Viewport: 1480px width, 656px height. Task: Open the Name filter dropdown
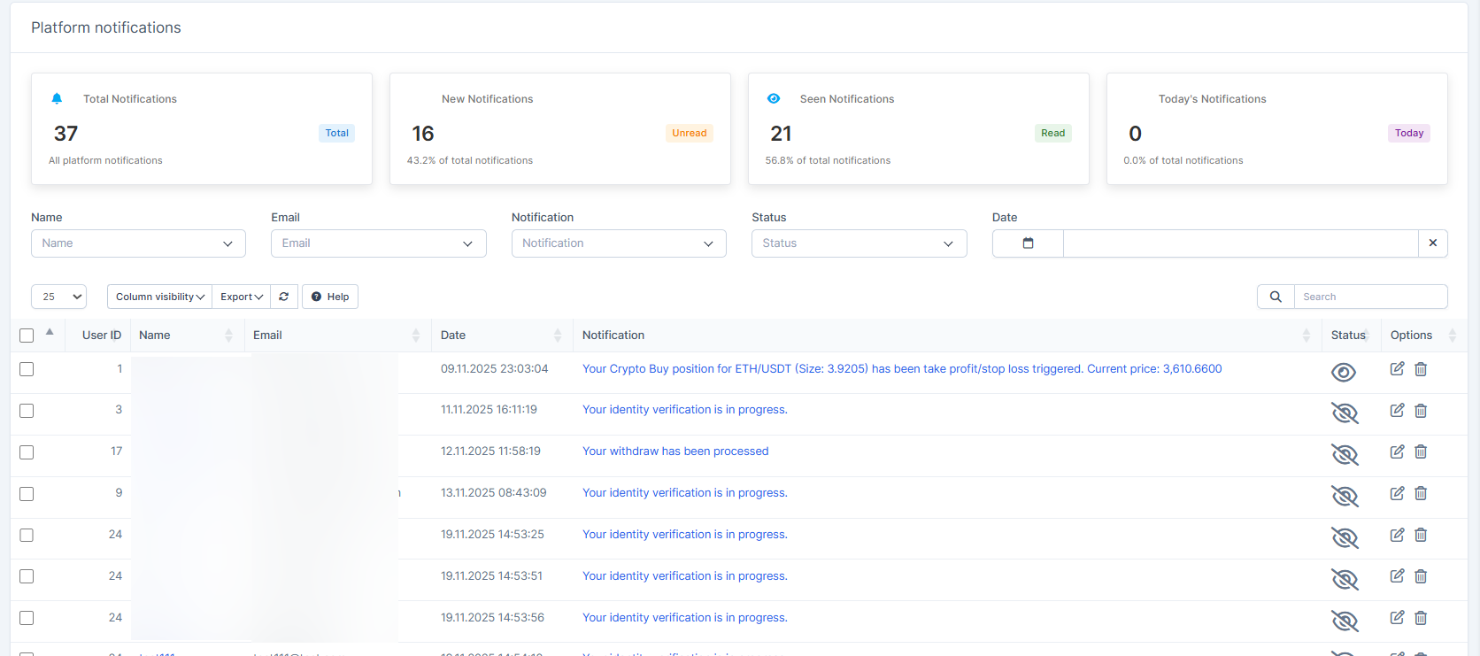click(138, 243)
